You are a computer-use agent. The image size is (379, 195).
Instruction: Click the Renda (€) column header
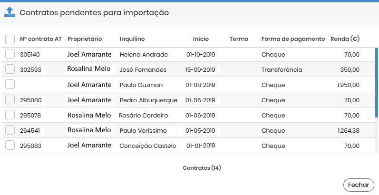(x=345, y=39)
